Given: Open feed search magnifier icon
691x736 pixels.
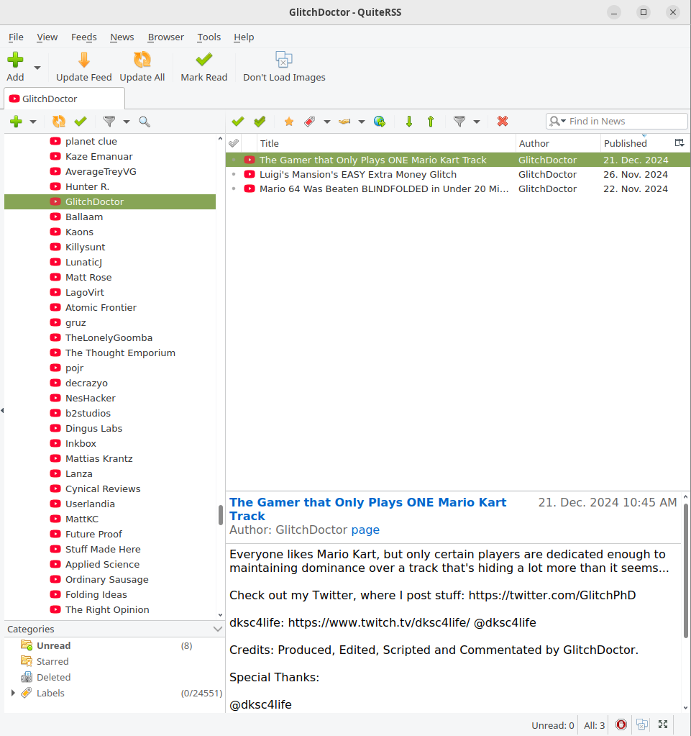Looking at the screenshot, I should (x=145, y=122).
